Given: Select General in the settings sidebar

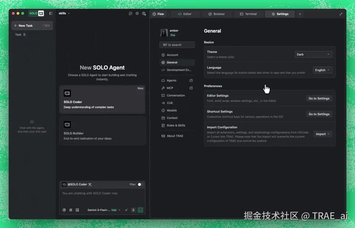Looking at the screenshot, I should point(177,62).
